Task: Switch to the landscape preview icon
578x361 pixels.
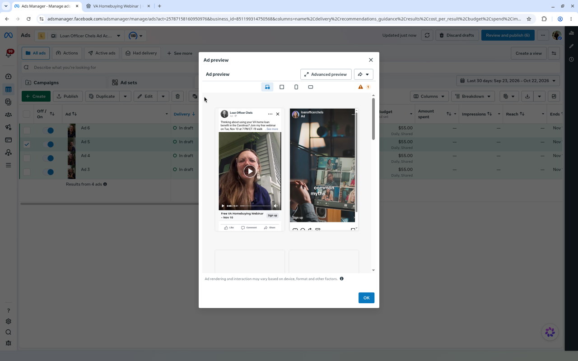Action: (x=311, y=87)
